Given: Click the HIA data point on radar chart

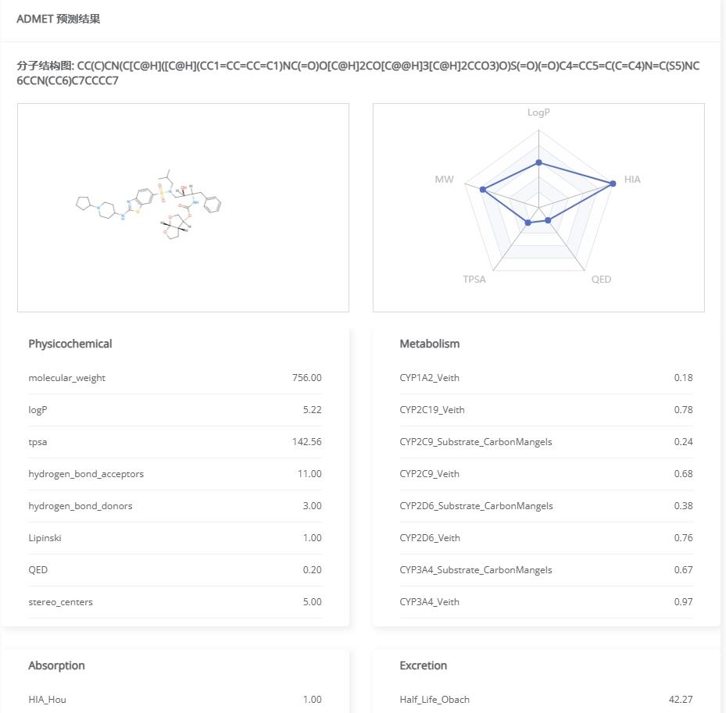Looking at the screenshot, I should 613,183.
